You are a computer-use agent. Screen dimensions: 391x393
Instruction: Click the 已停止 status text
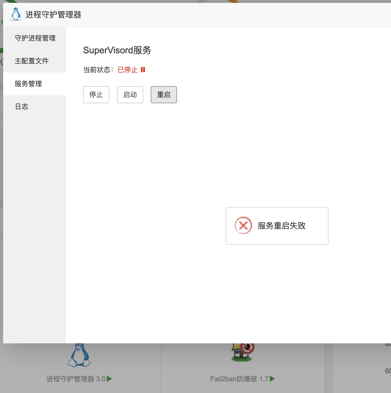tap(128, 70)
